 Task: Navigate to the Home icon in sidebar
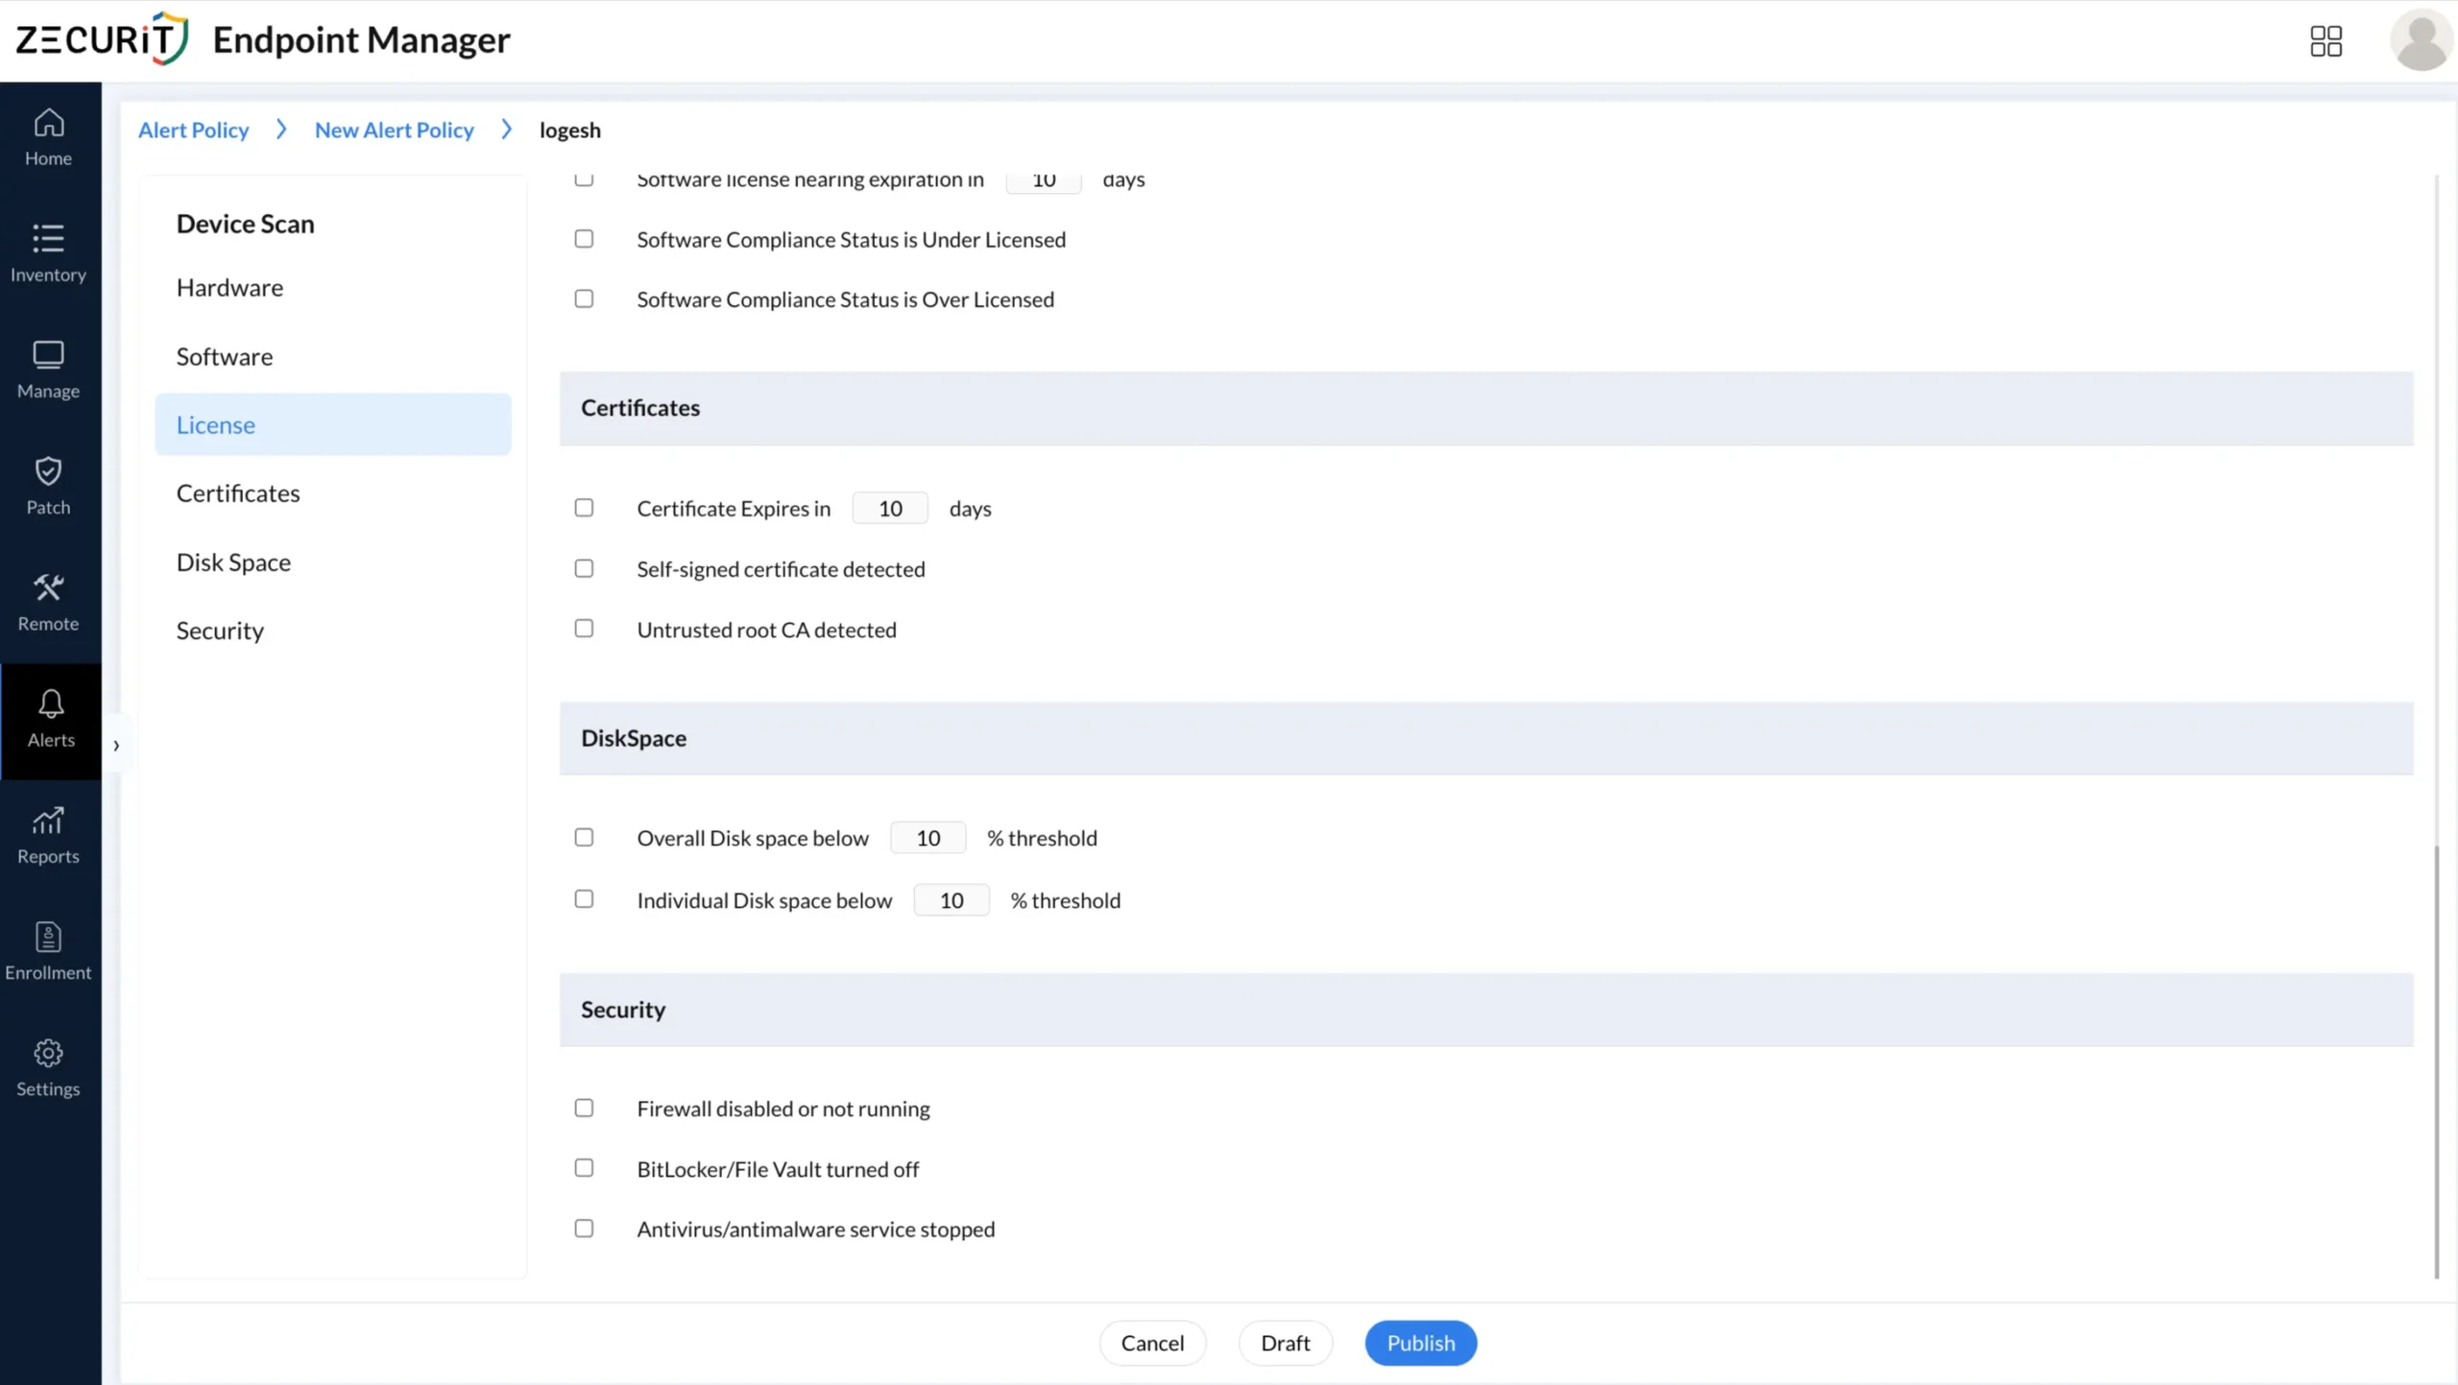pos(48,136)
